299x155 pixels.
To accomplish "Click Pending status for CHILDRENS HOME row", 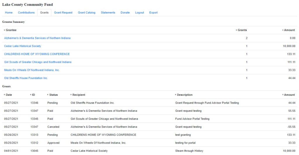I will (x=53, y=135).
